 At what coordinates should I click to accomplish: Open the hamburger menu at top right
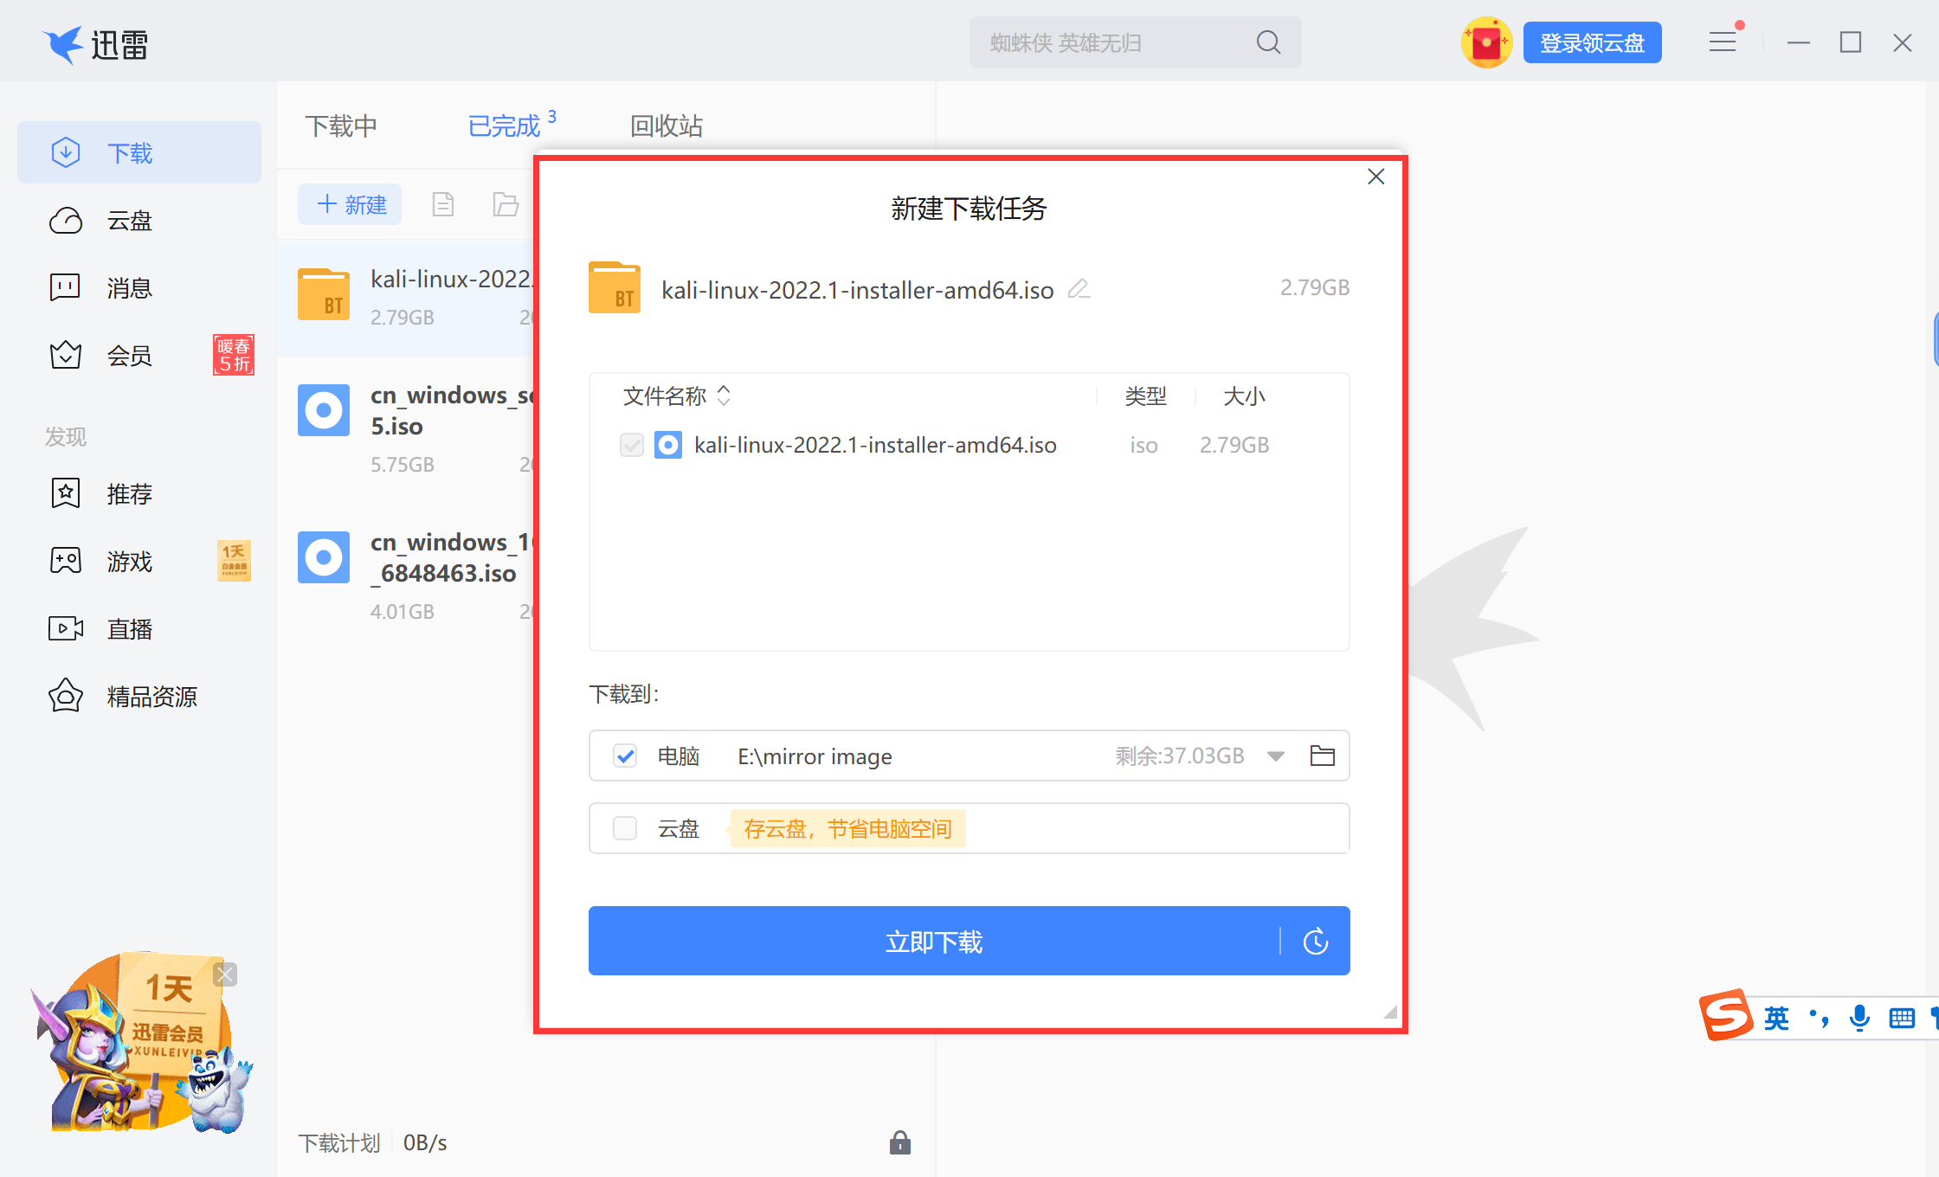[x=1723, y=41]
